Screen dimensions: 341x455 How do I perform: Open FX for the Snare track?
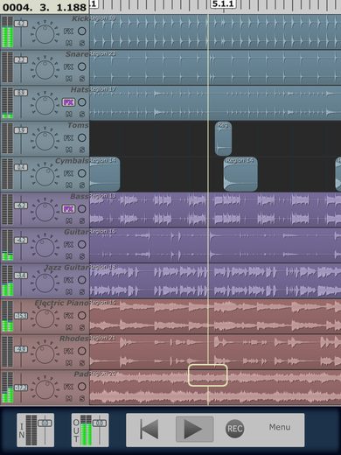[68, 66]
